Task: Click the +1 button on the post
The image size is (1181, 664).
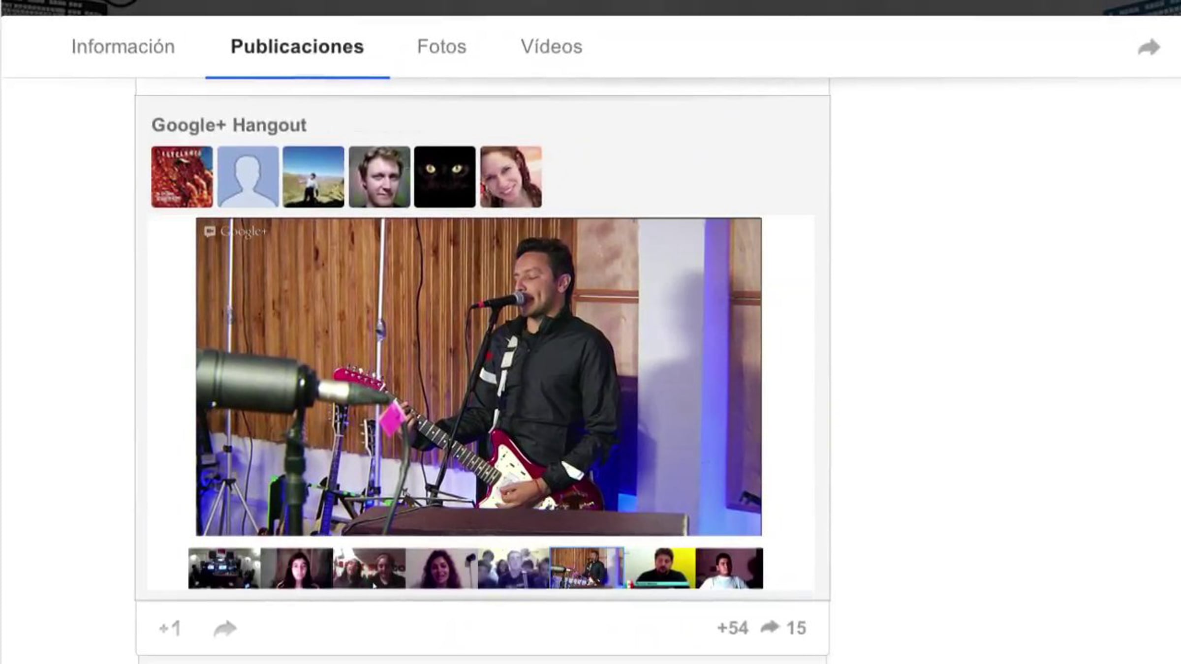Action: pos(170,628)
